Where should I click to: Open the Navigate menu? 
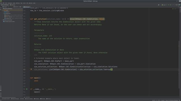pyautogui.click(x=10, y=3)
